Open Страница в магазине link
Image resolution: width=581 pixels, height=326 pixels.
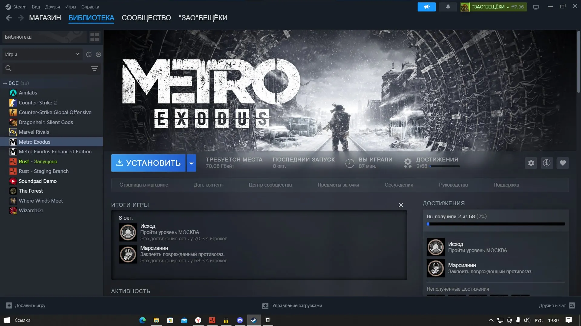pos(144,185)
